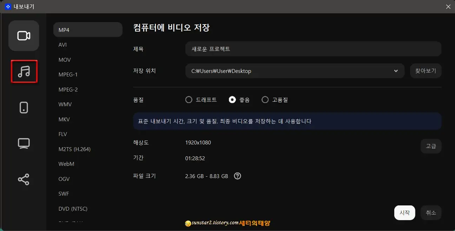This screenshot has width=455, height=231.
Task: Open the share export section
Action: point(24,179)
